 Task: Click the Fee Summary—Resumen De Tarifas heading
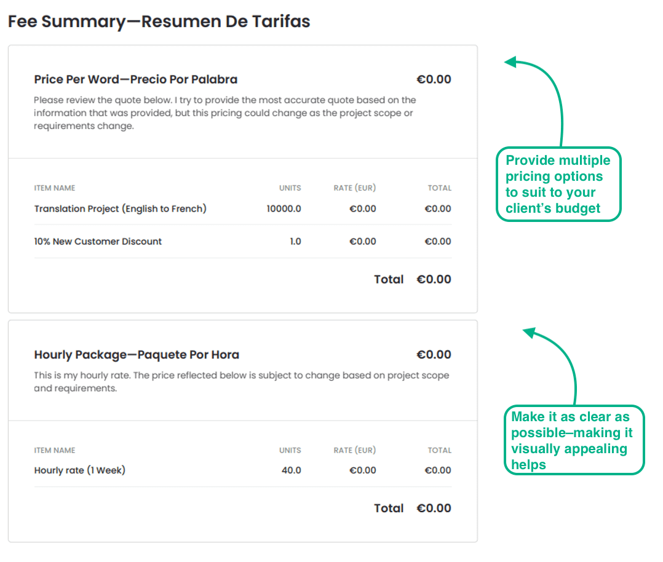point(159,22)
